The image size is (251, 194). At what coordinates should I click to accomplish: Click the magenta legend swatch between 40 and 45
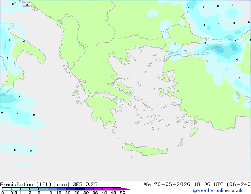click(x=107, y=189)
